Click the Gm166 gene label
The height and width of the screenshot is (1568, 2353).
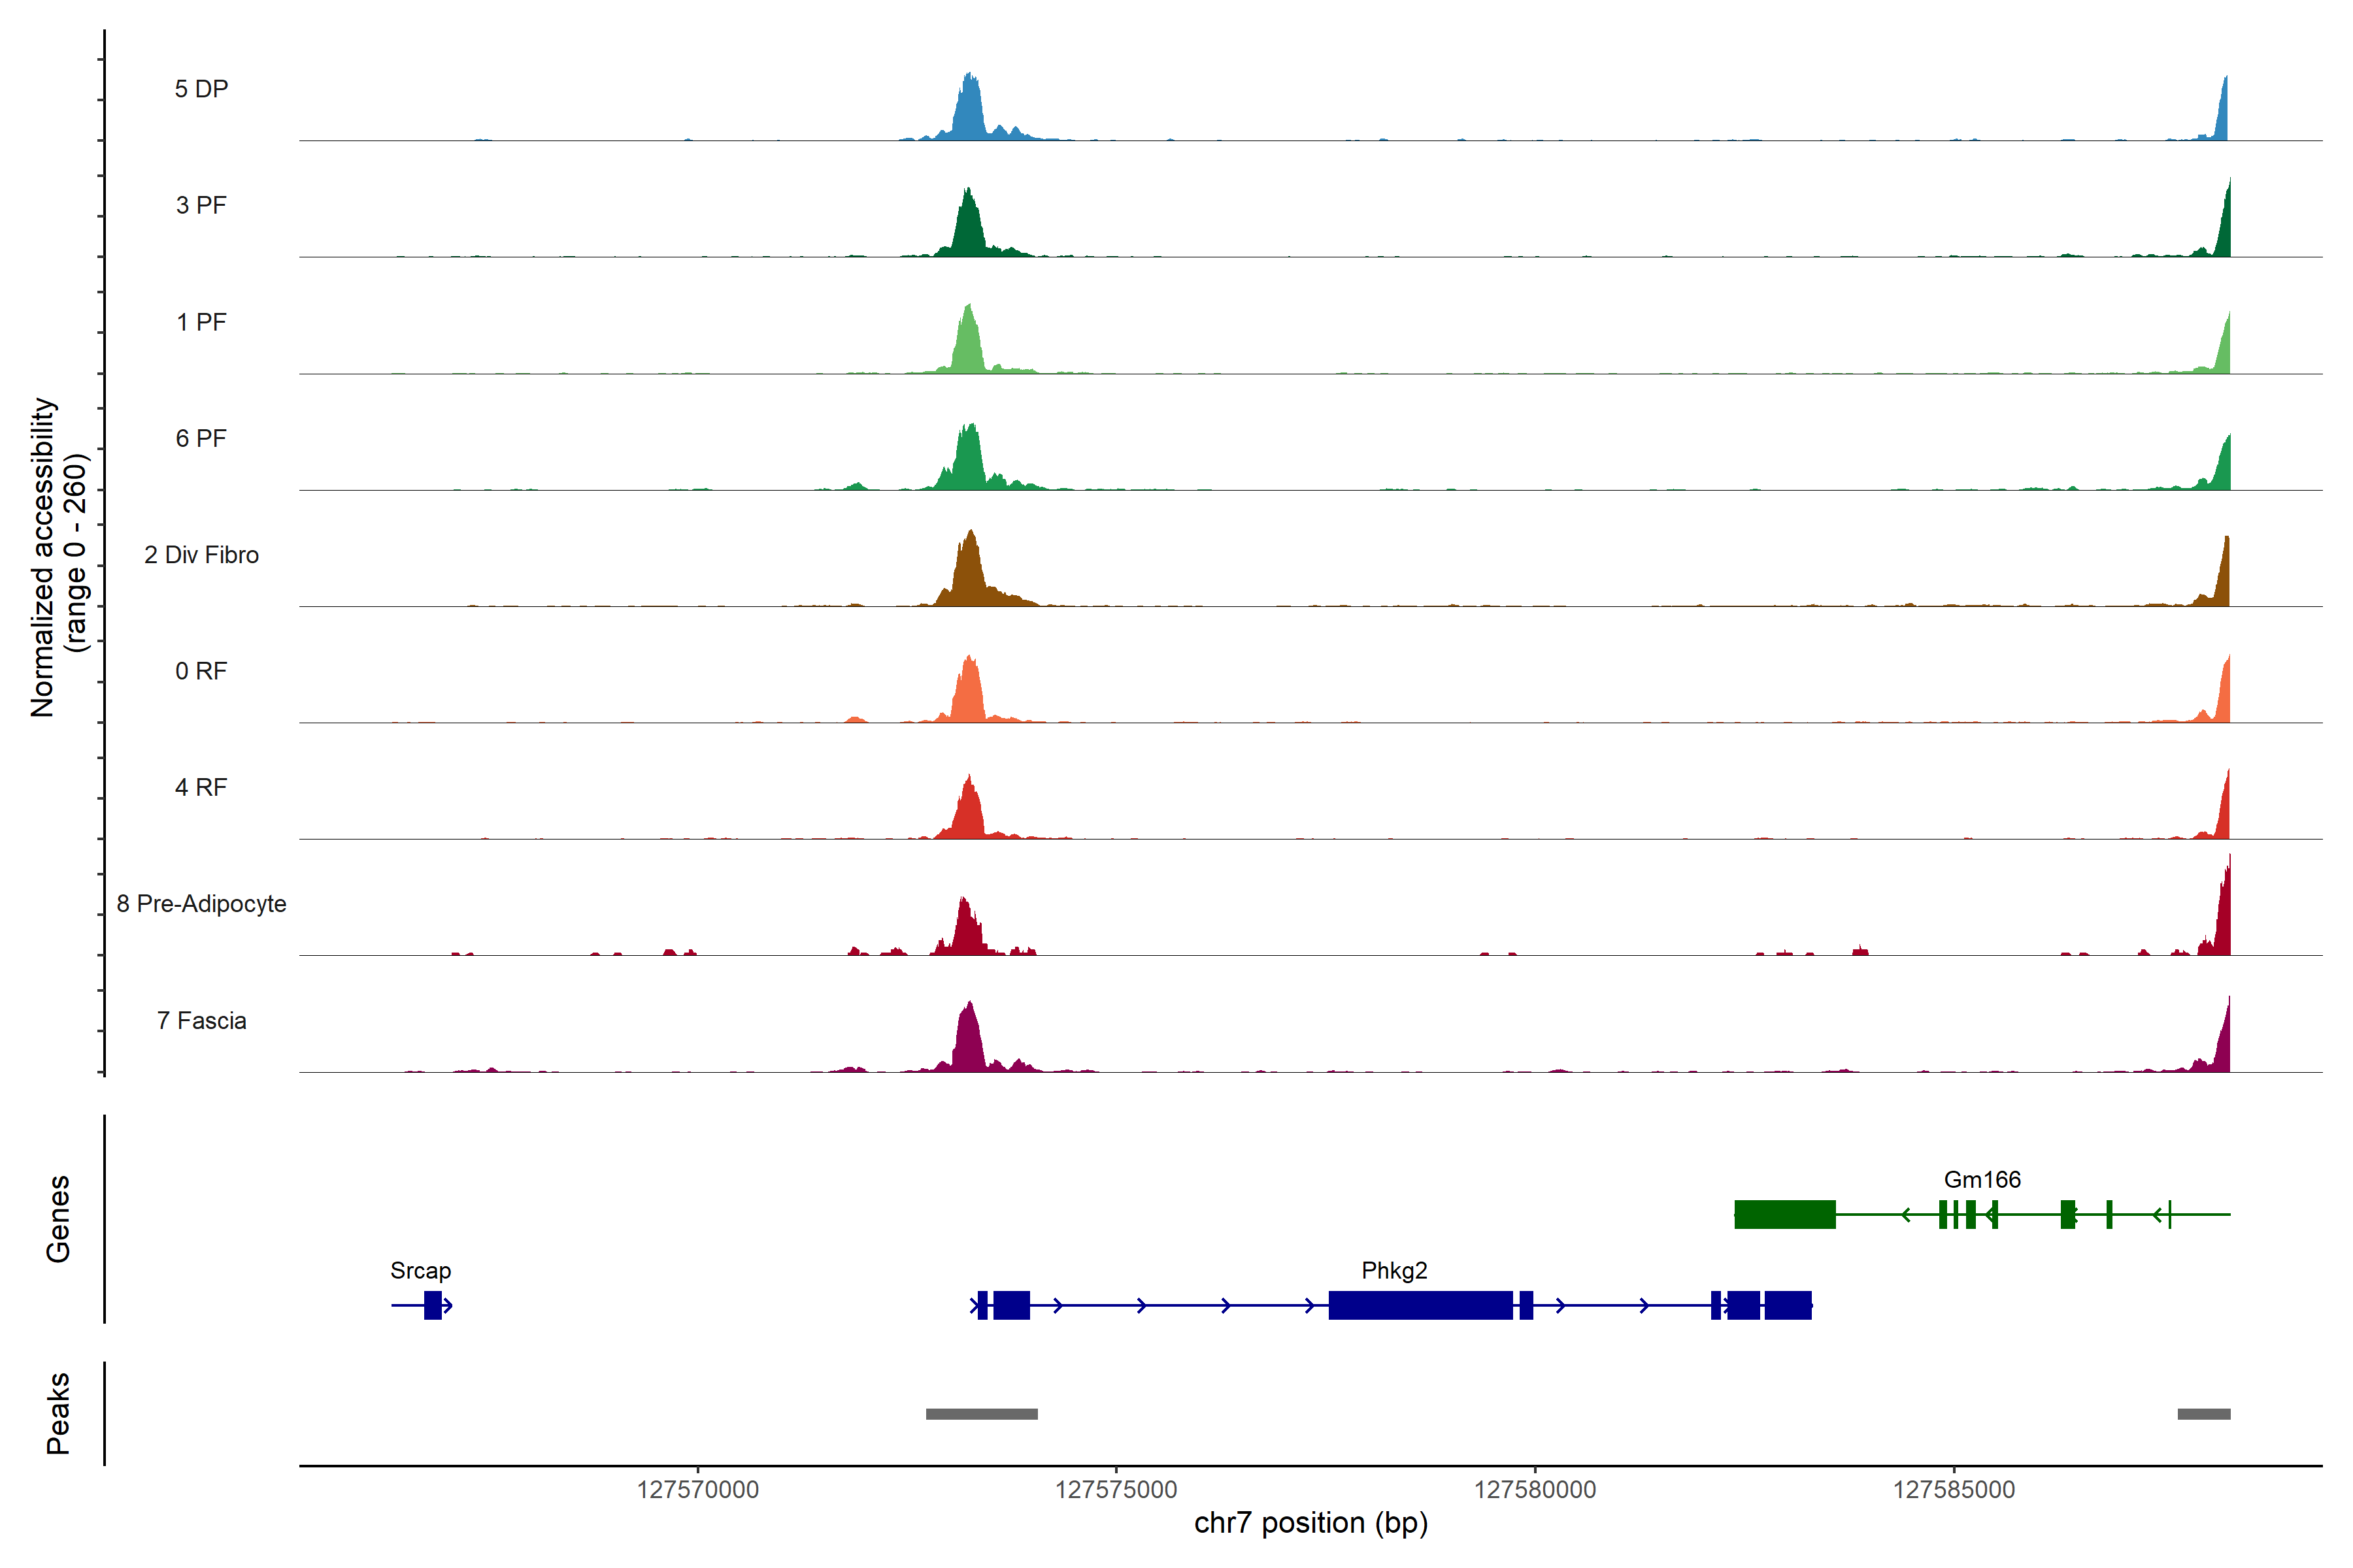pos(1982,1179)
